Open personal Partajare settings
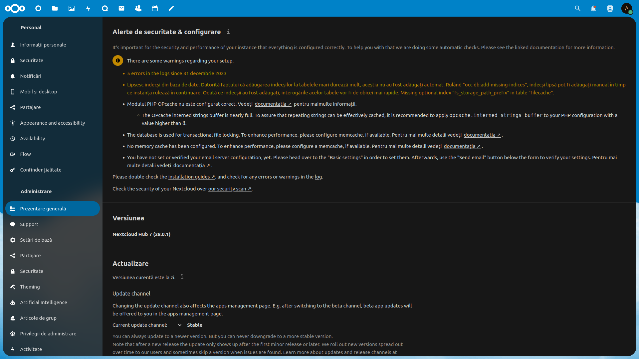Image resolution: width=639 pixels, height=359 pixels. pyautogui.click(x=53, y=107)
